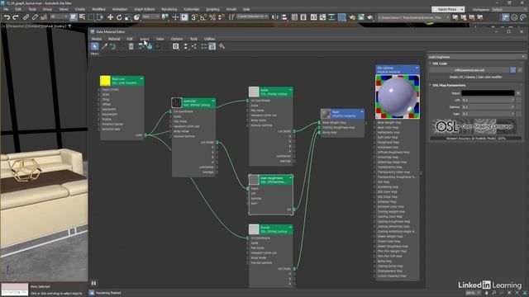
Task: Open the Modifiers menu in main menu bar
Action: coord(98,9)
